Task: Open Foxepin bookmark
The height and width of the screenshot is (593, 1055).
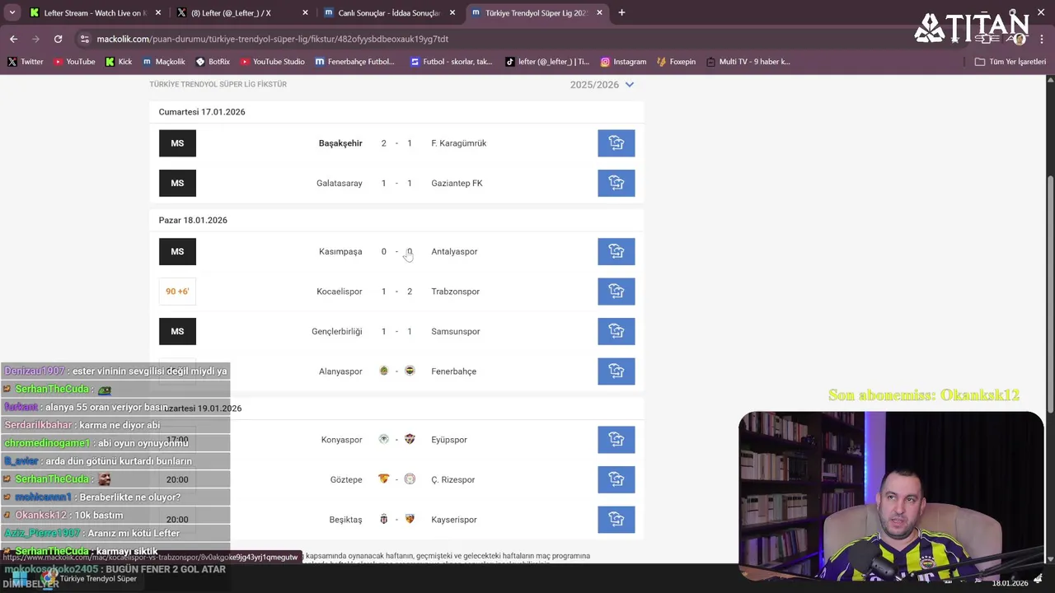Action: tap(676, 62)
